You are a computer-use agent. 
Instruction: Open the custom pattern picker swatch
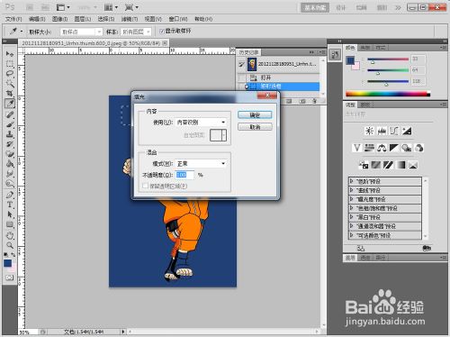pyautogui.click(x=218, y=135)
